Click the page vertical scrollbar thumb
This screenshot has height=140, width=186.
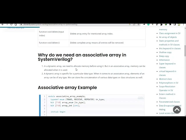pyautogui.click(x=185, y=50)
